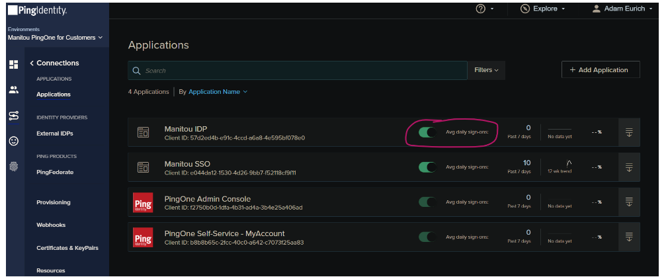Image resolution: width=668 pixels, height=277 pixels.
Task: Click the Add Application button
Action: pyautogui.click(x=601, y=70)
